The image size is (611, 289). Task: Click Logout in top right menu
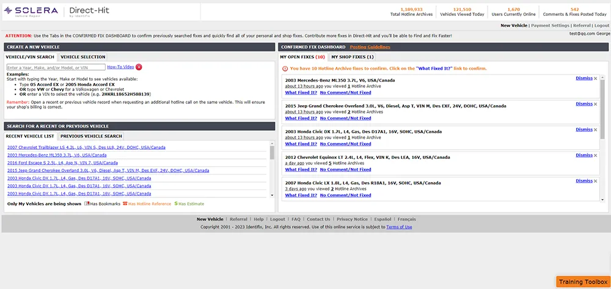coord(602,26)
